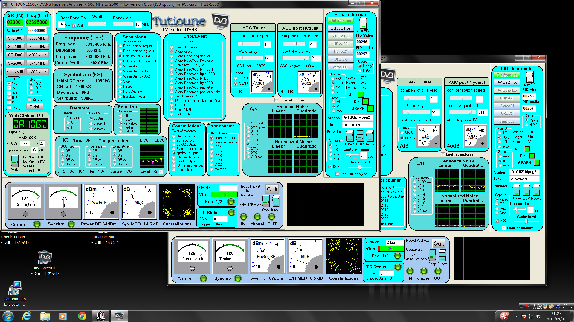Open Google Chrome from the taskbar
The height and width of the screenshot is (322, 574).
pos(82,316)
